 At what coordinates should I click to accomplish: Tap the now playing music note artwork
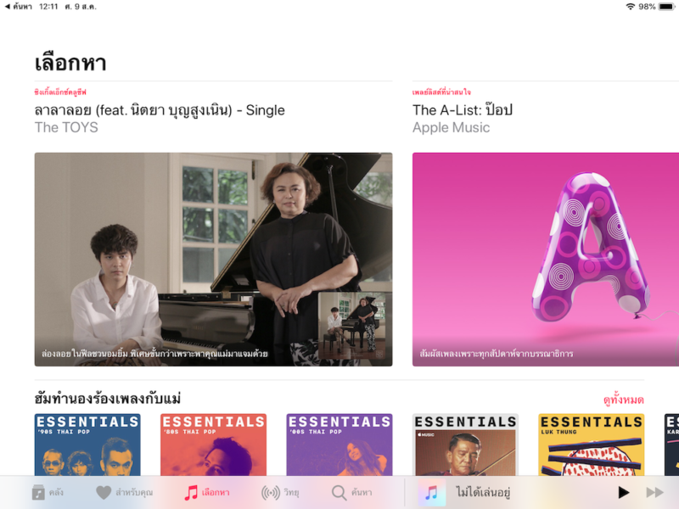431,492
